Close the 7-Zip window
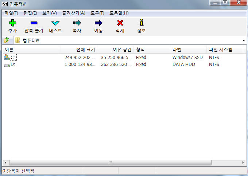This screenshot has height=176, width=248. (x=239, y=3)
